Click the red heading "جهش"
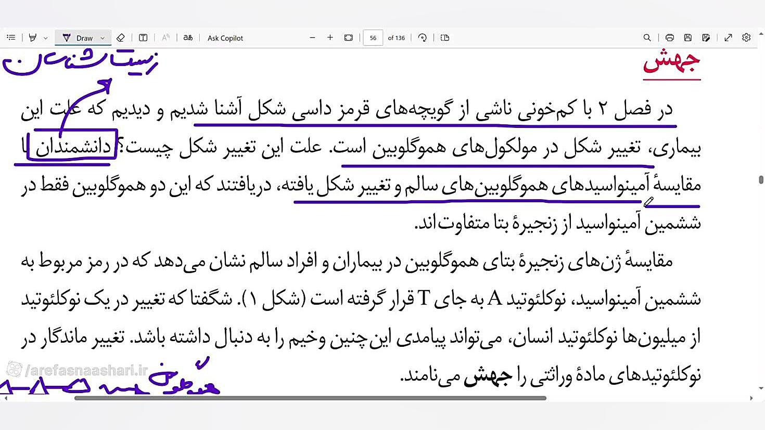Image resolution: width=765 pixels, height=430 pixels. click(x=671, y=62)
